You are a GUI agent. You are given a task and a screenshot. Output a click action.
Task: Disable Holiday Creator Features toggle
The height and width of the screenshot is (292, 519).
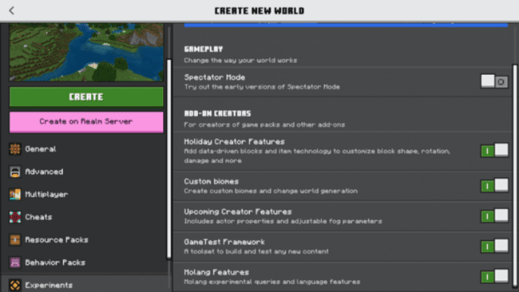point(495,150)
